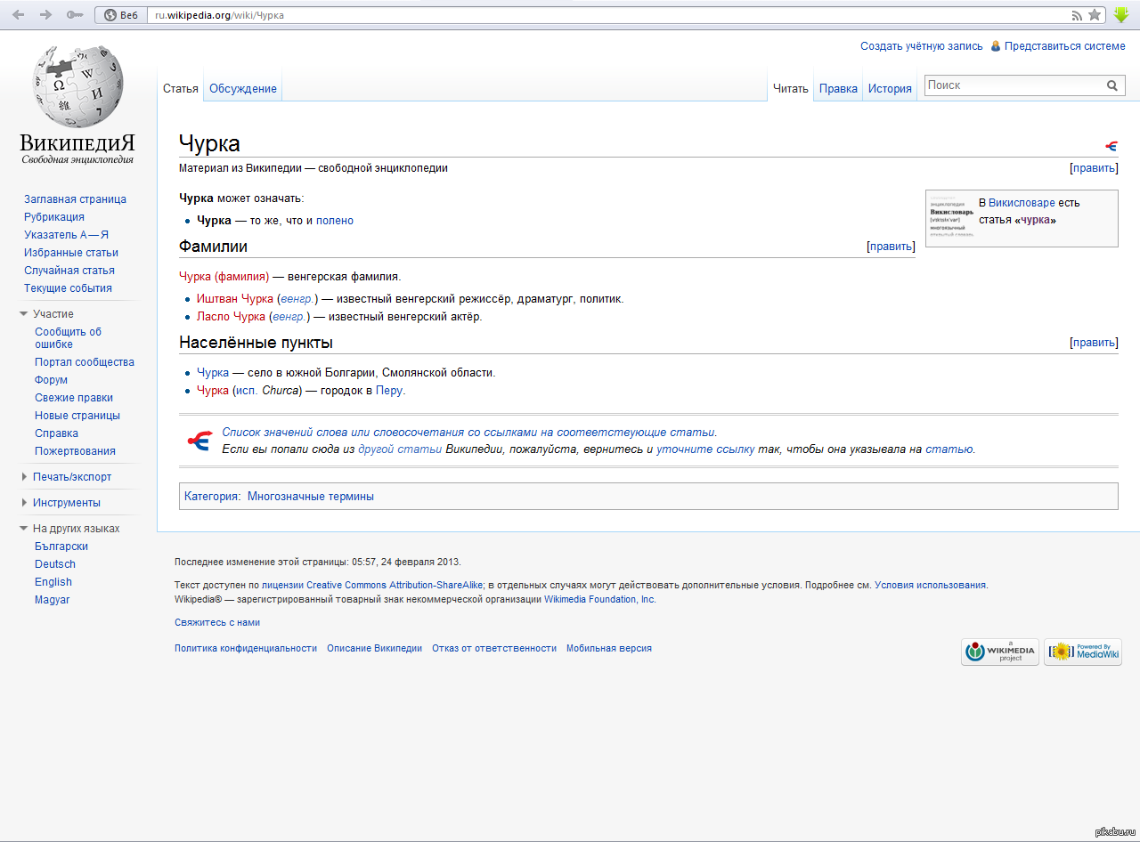The image size is (1140, 842).
Task: Open Ласло Чурка link
Action: (231, 317)
